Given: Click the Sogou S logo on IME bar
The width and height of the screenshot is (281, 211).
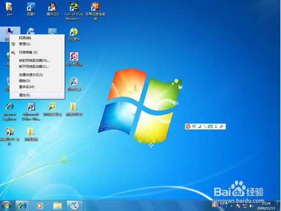Looking at the screenshot, I should tap(188, 126).
